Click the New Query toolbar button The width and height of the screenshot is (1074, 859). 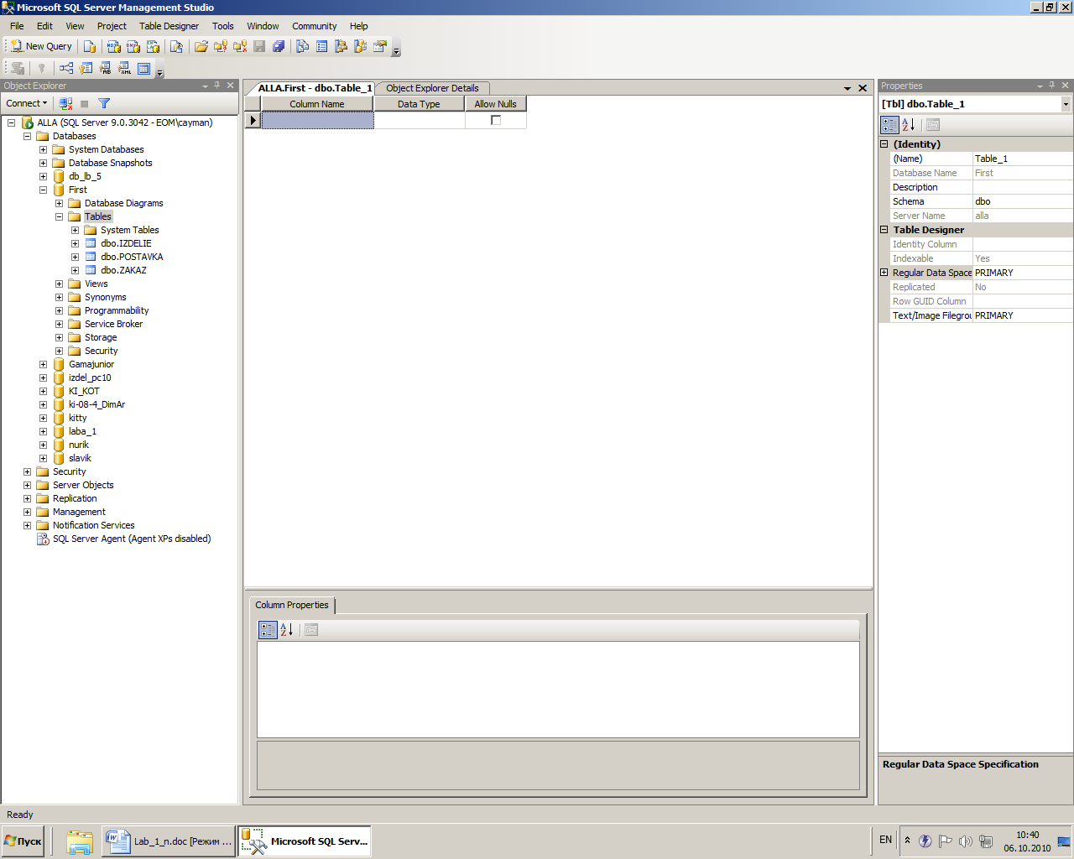[42, 46]
